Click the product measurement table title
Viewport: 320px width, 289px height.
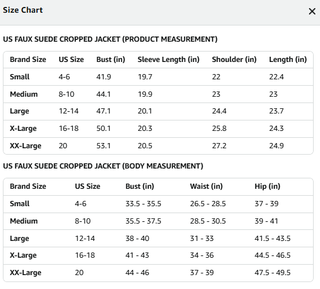(110, 39)
